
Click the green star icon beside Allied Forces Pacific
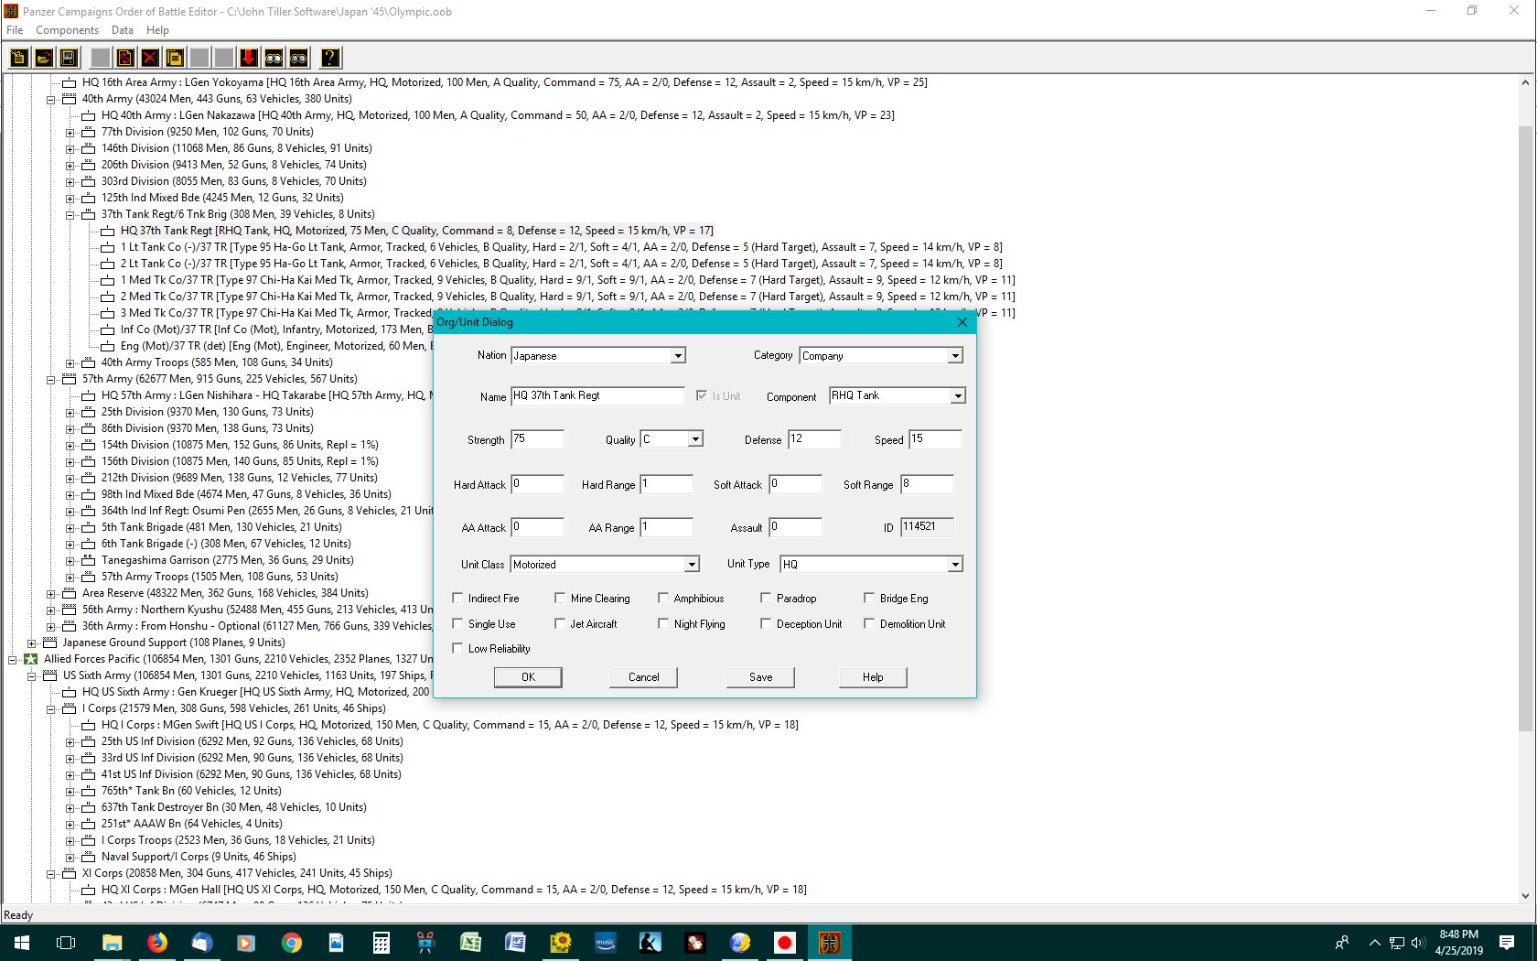point(31,659)
